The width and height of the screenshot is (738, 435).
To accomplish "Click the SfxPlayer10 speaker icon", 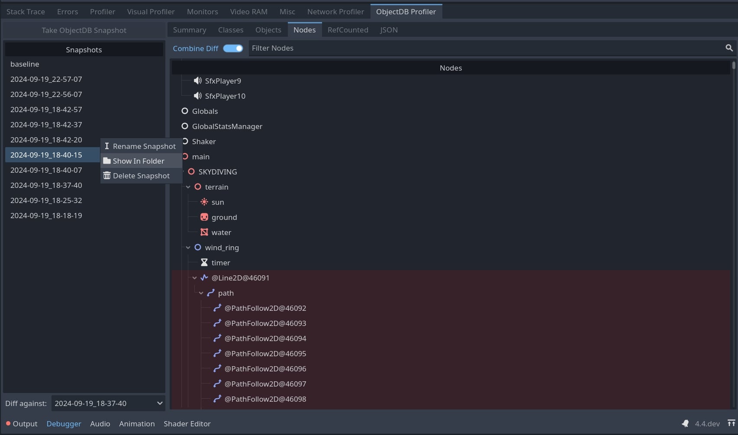I will tap(197, 96).
